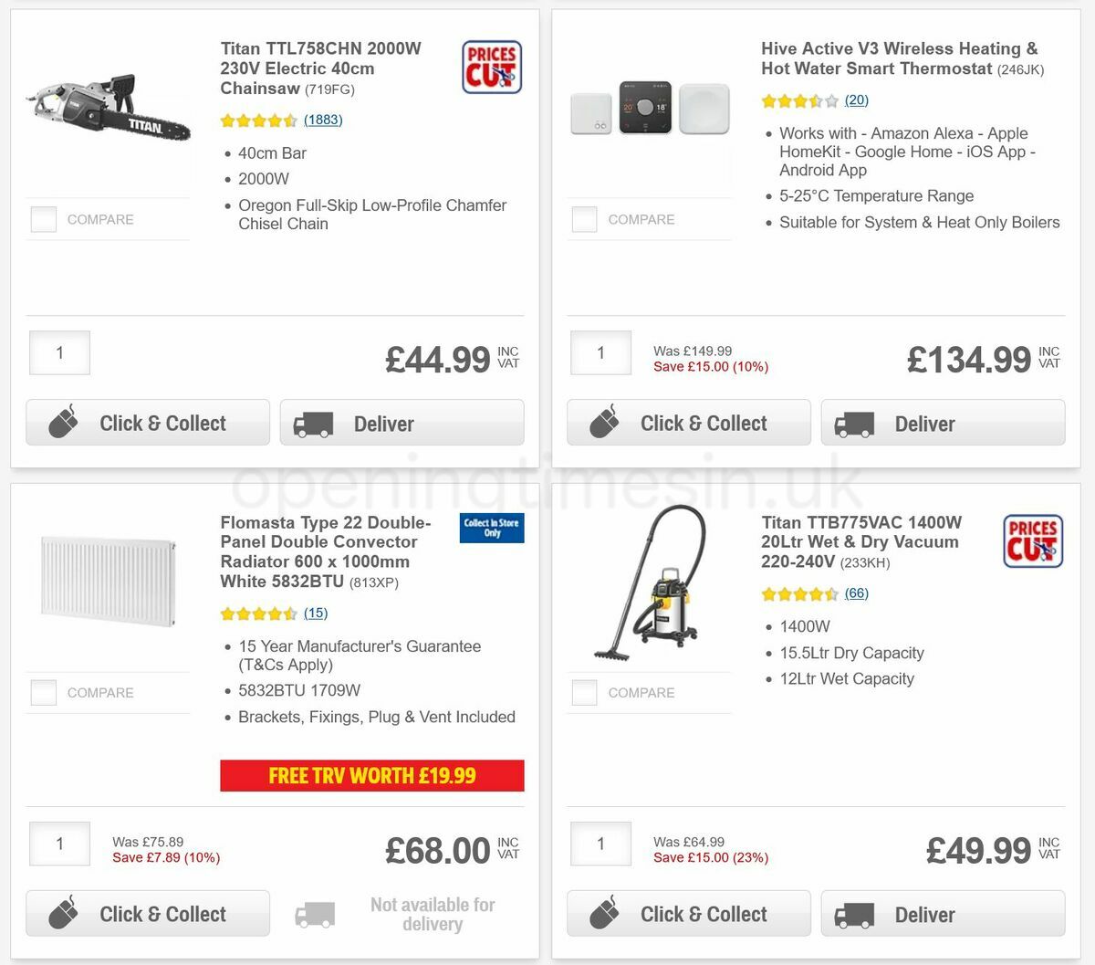Click the Prices Cut badge on Titan chainsaw

492,66
